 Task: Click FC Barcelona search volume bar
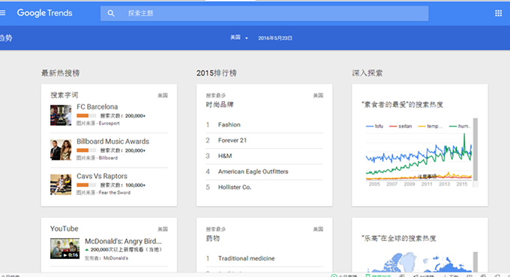click(x=86, y=115)
